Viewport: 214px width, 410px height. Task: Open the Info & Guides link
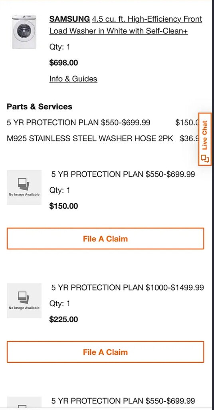(x=73, y=79)
